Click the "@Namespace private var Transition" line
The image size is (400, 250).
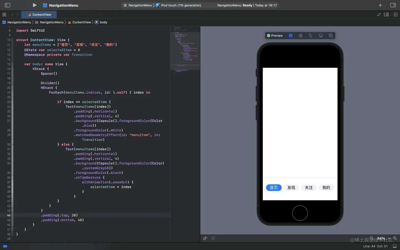[x=58, y=55]
